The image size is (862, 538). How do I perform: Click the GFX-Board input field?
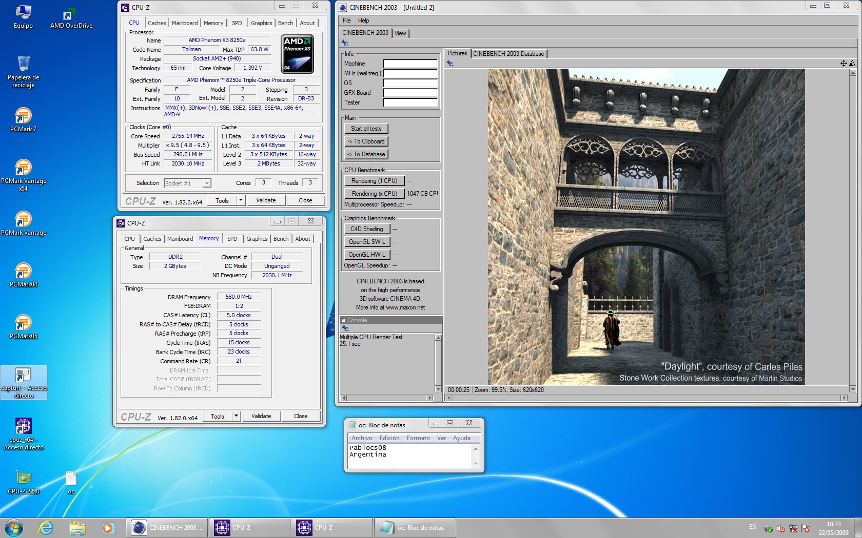coord(410,93)
